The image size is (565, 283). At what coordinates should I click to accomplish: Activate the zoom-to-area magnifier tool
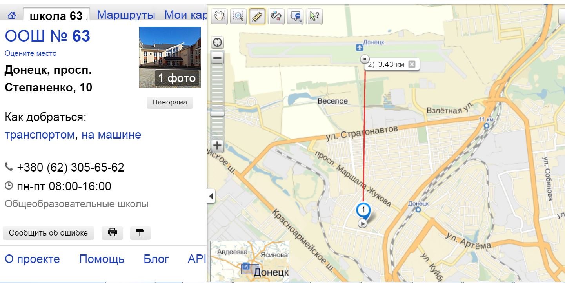pyautogui.click(x=238, y=16)
